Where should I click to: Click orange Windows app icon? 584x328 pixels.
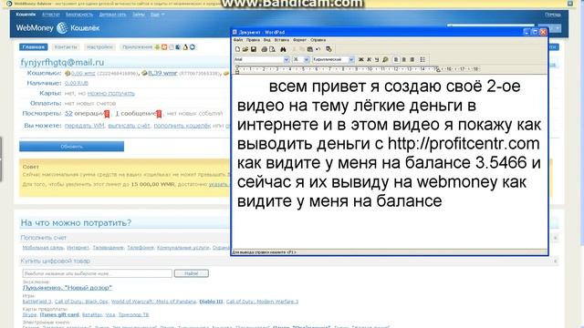(x=164, y=46)
